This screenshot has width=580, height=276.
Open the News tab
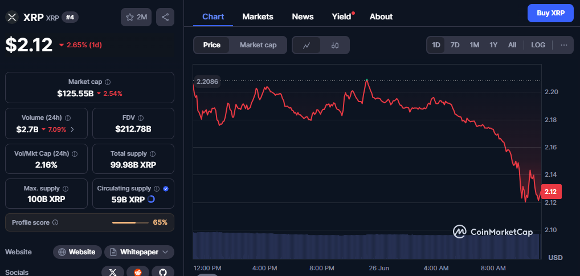pos(303,17)
